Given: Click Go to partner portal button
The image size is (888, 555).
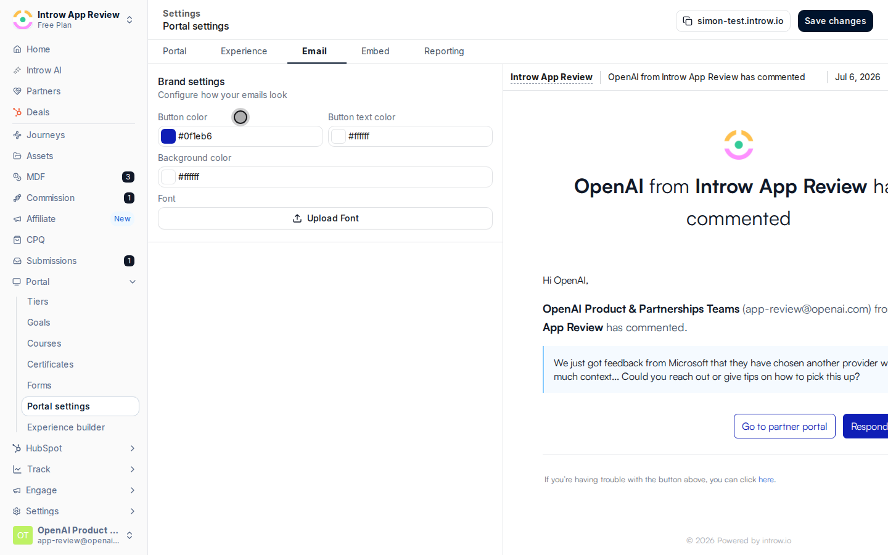Looking at the screenshot, I should click(x=784, y=426).
